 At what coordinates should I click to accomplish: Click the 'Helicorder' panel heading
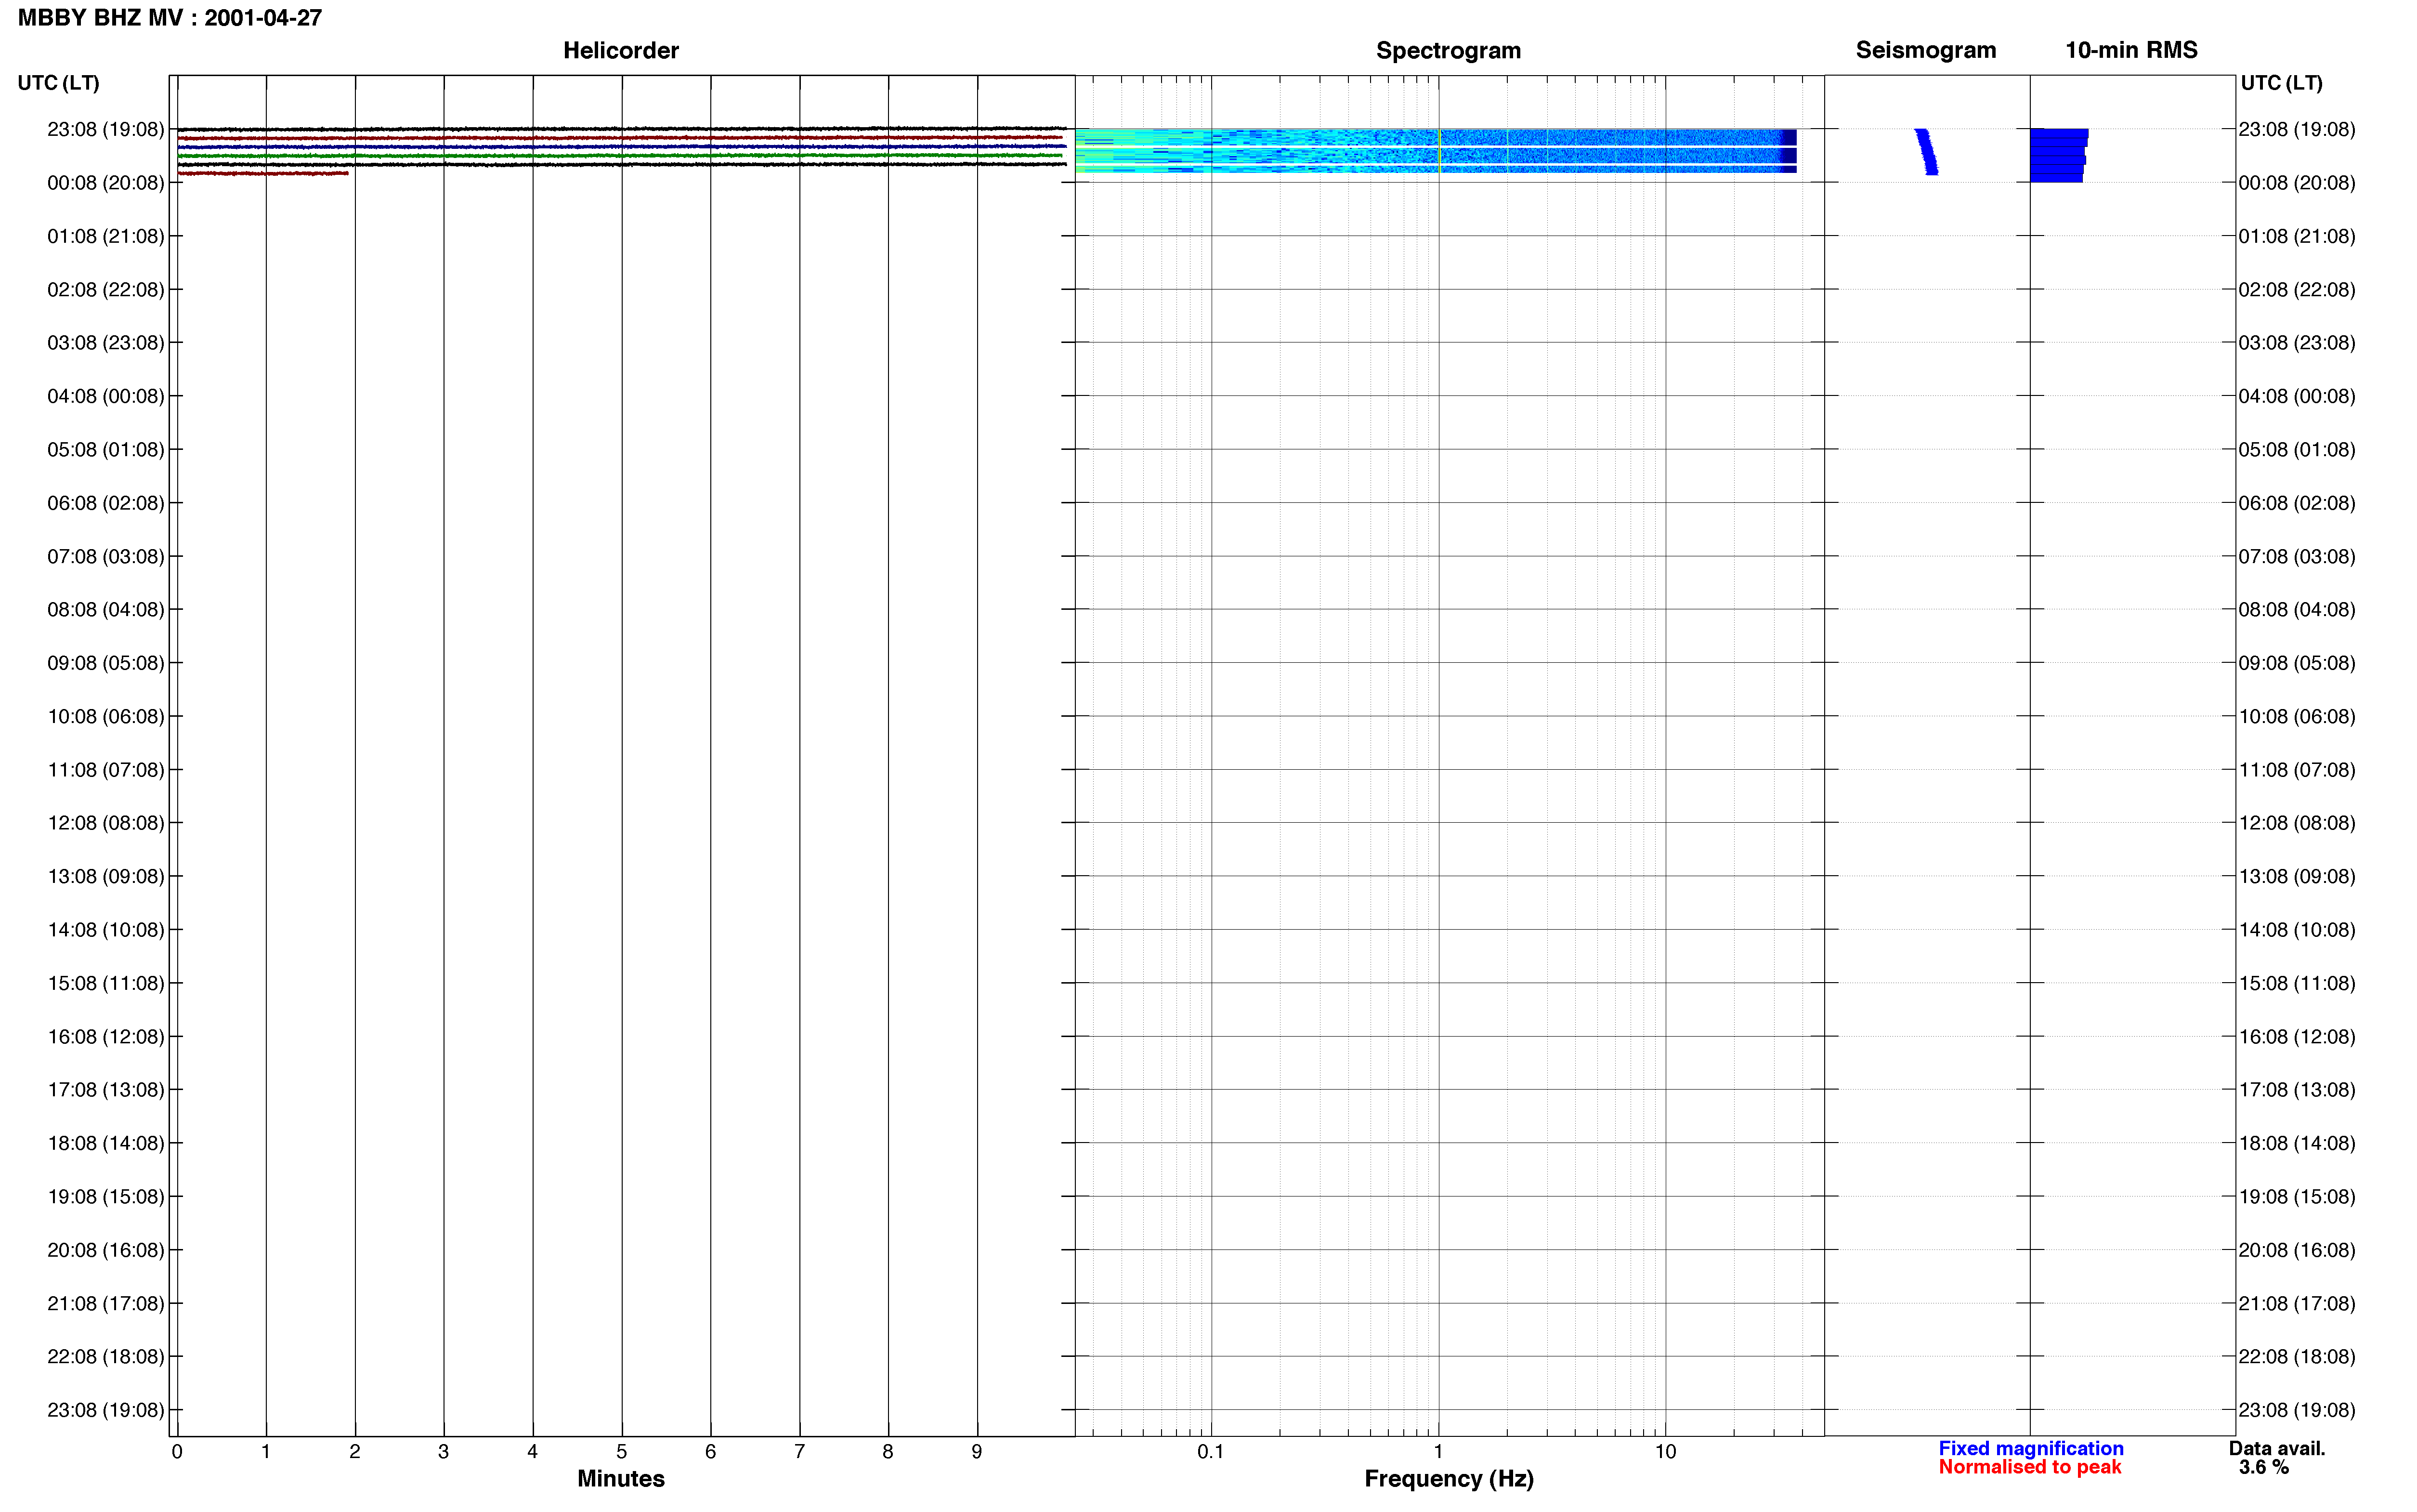621,50
